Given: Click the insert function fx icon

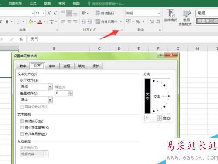Looking at the screenshot, I should [21, 39].
